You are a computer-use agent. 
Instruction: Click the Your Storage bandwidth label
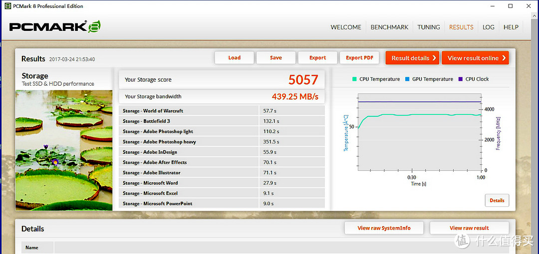[x=153, y=97]
